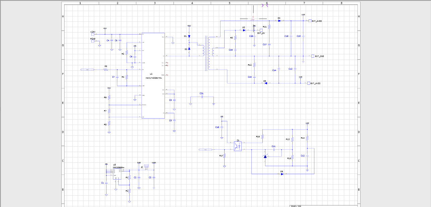Select capacitor C20 symbol
The width and height of the screenshot is (431, 207).
click(254, 36)
